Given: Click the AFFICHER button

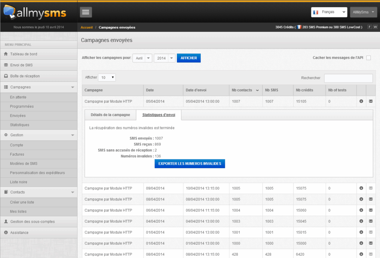Looking at the screenshot, I should [189, 58].
